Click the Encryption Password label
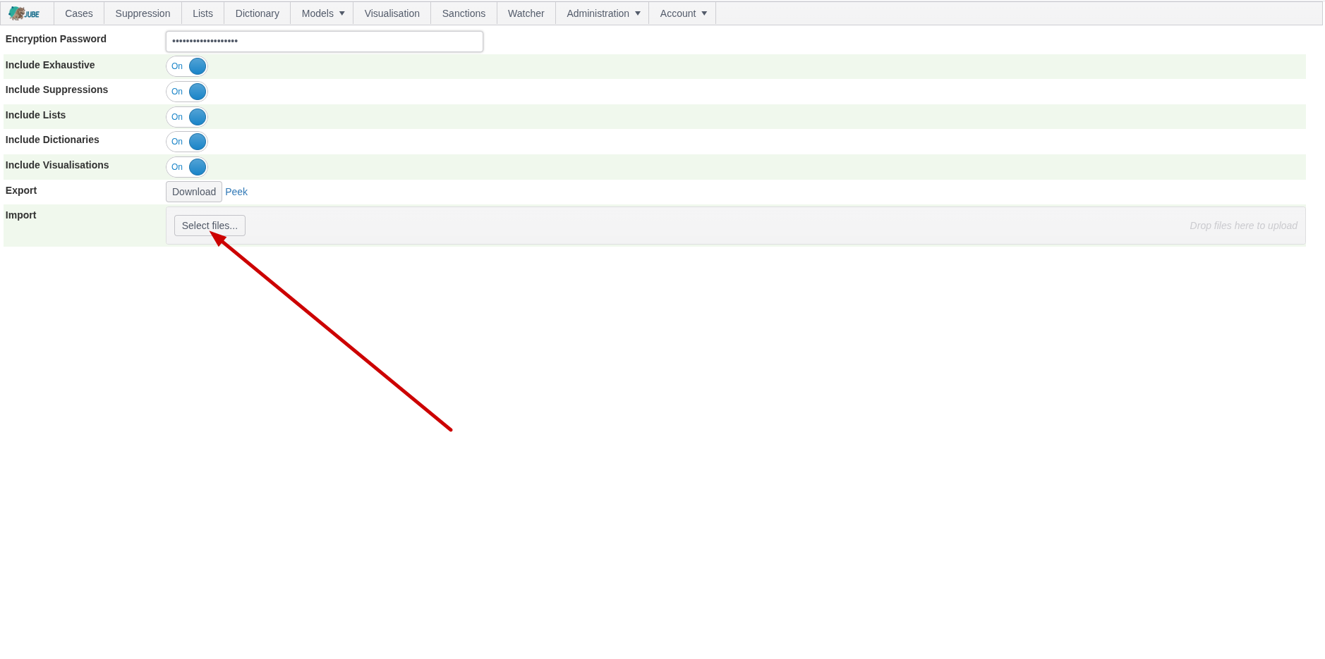1325x659 pixels. pos(56,39)
